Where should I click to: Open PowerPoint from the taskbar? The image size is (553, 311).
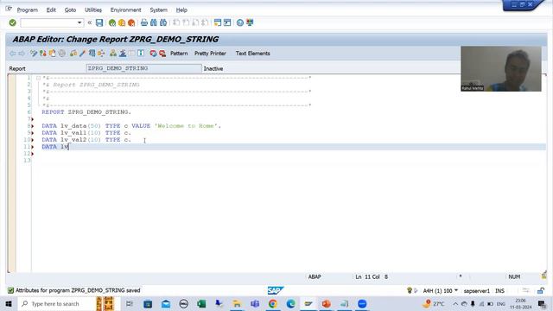327,303
